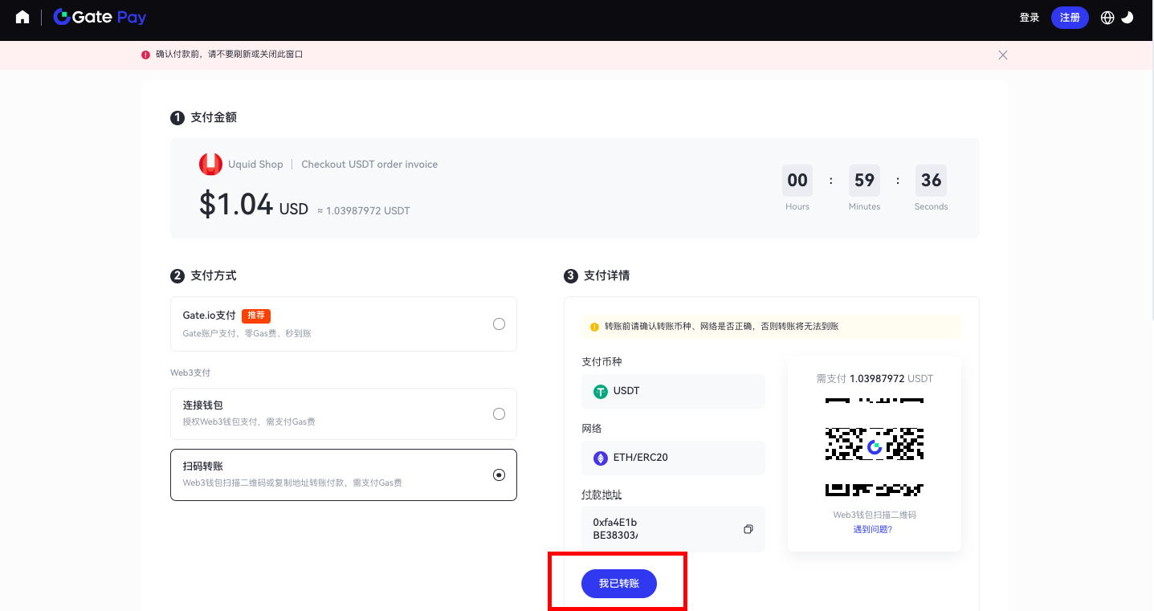Click the Uquid Shop red logo
This screenshot has width=1154, height=611.
pos(210,164)
